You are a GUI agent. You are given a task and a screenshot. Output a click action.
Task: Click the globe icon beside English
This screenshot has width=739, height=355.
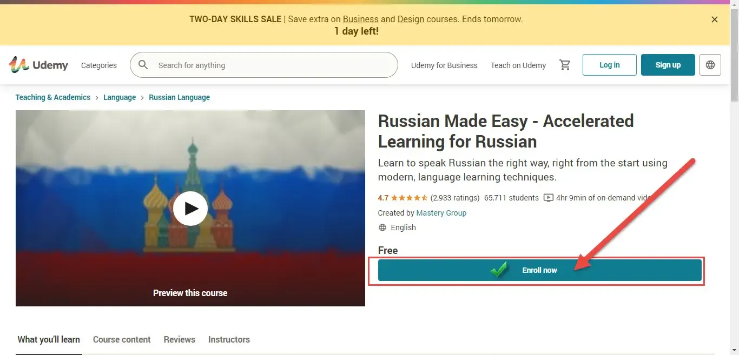point(382,227)
